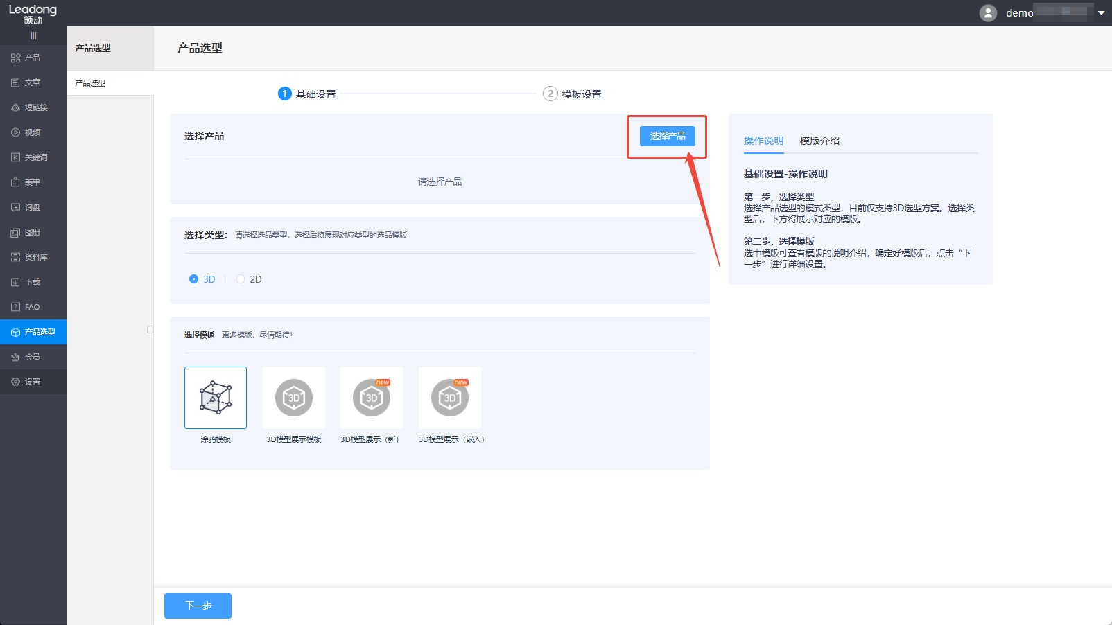Collapse the sub-menu panel with edge handle

(150, 330)
